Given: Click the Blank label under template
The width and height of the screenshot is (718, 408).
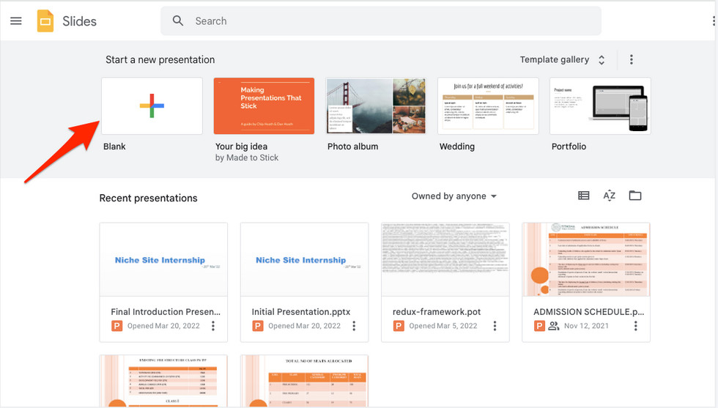Looking at the screenshot, I should pyautogui.click(x=114, y=146).
